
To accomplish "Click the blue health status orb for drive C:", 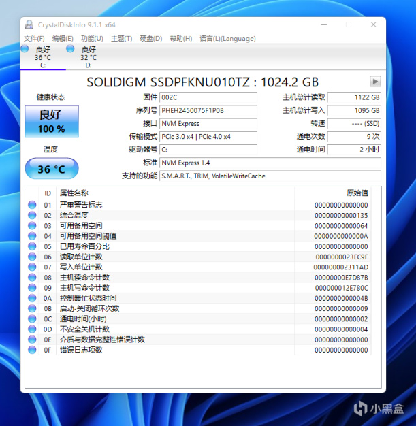I will [x=25, y=49].
